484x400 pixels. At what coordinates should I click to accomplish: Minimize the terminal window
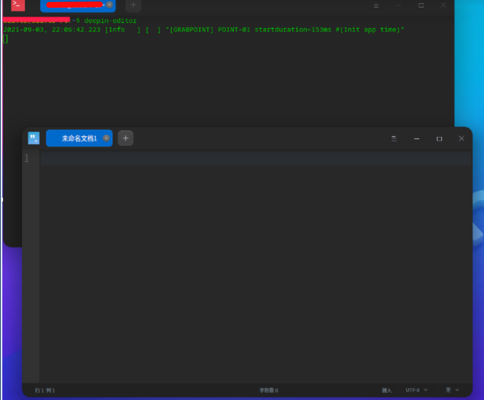pos(399,5)
